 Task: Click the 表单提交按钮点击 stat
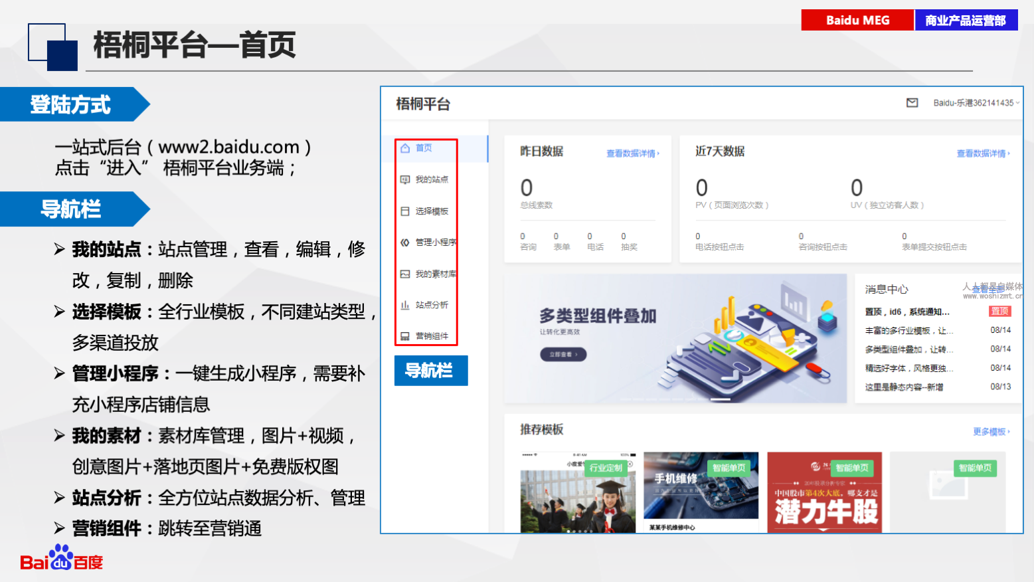pos(934,242)
